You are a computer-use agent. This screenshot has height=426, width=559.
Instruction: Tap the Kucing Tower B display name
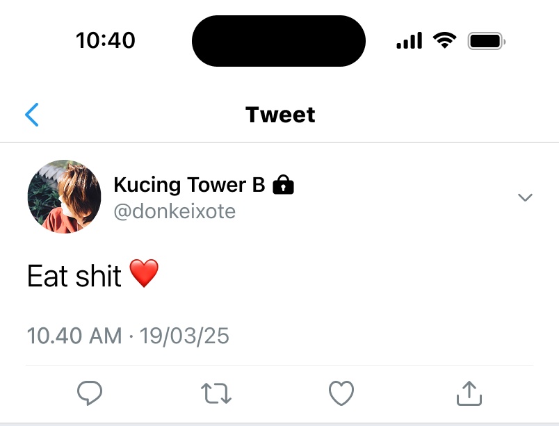coord(189,185)
